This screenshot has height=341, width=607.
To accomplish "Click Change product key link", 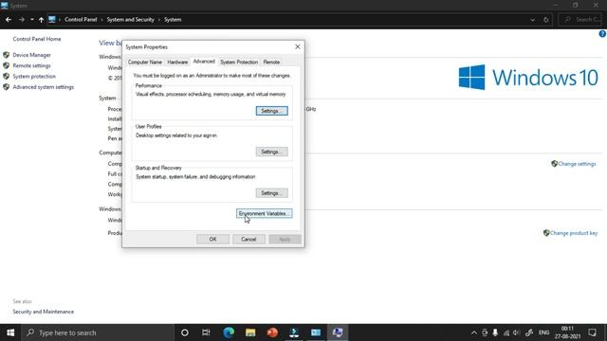I will coord(574,233).
